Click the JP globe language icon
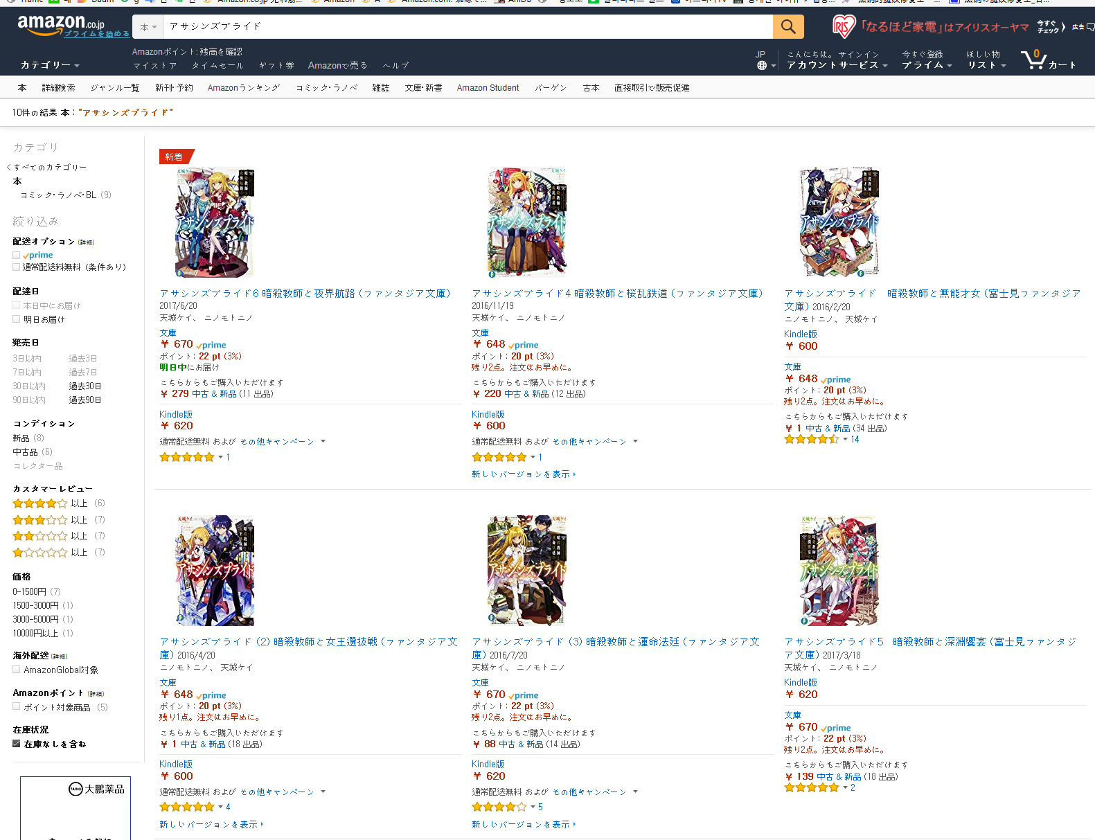This screenshot has width=1095, height=840. pos(762,65)
